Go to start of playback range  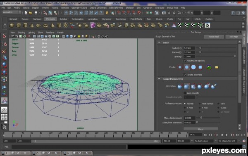(x=205, y=135)
